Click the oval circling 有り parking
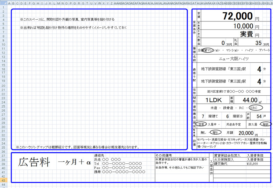This screenshot has width=273, height=188. 216,133
